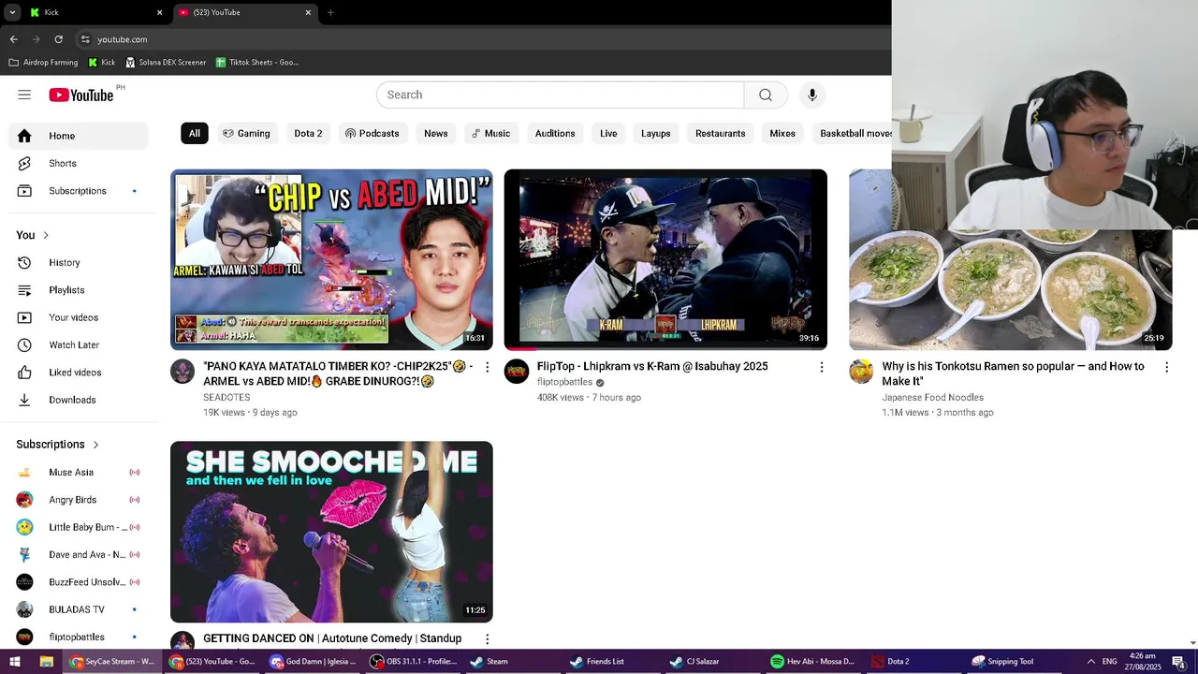Click the YouTube search input field
Image resolution: width=1198 pixels, height=674 pixels.
561,95
